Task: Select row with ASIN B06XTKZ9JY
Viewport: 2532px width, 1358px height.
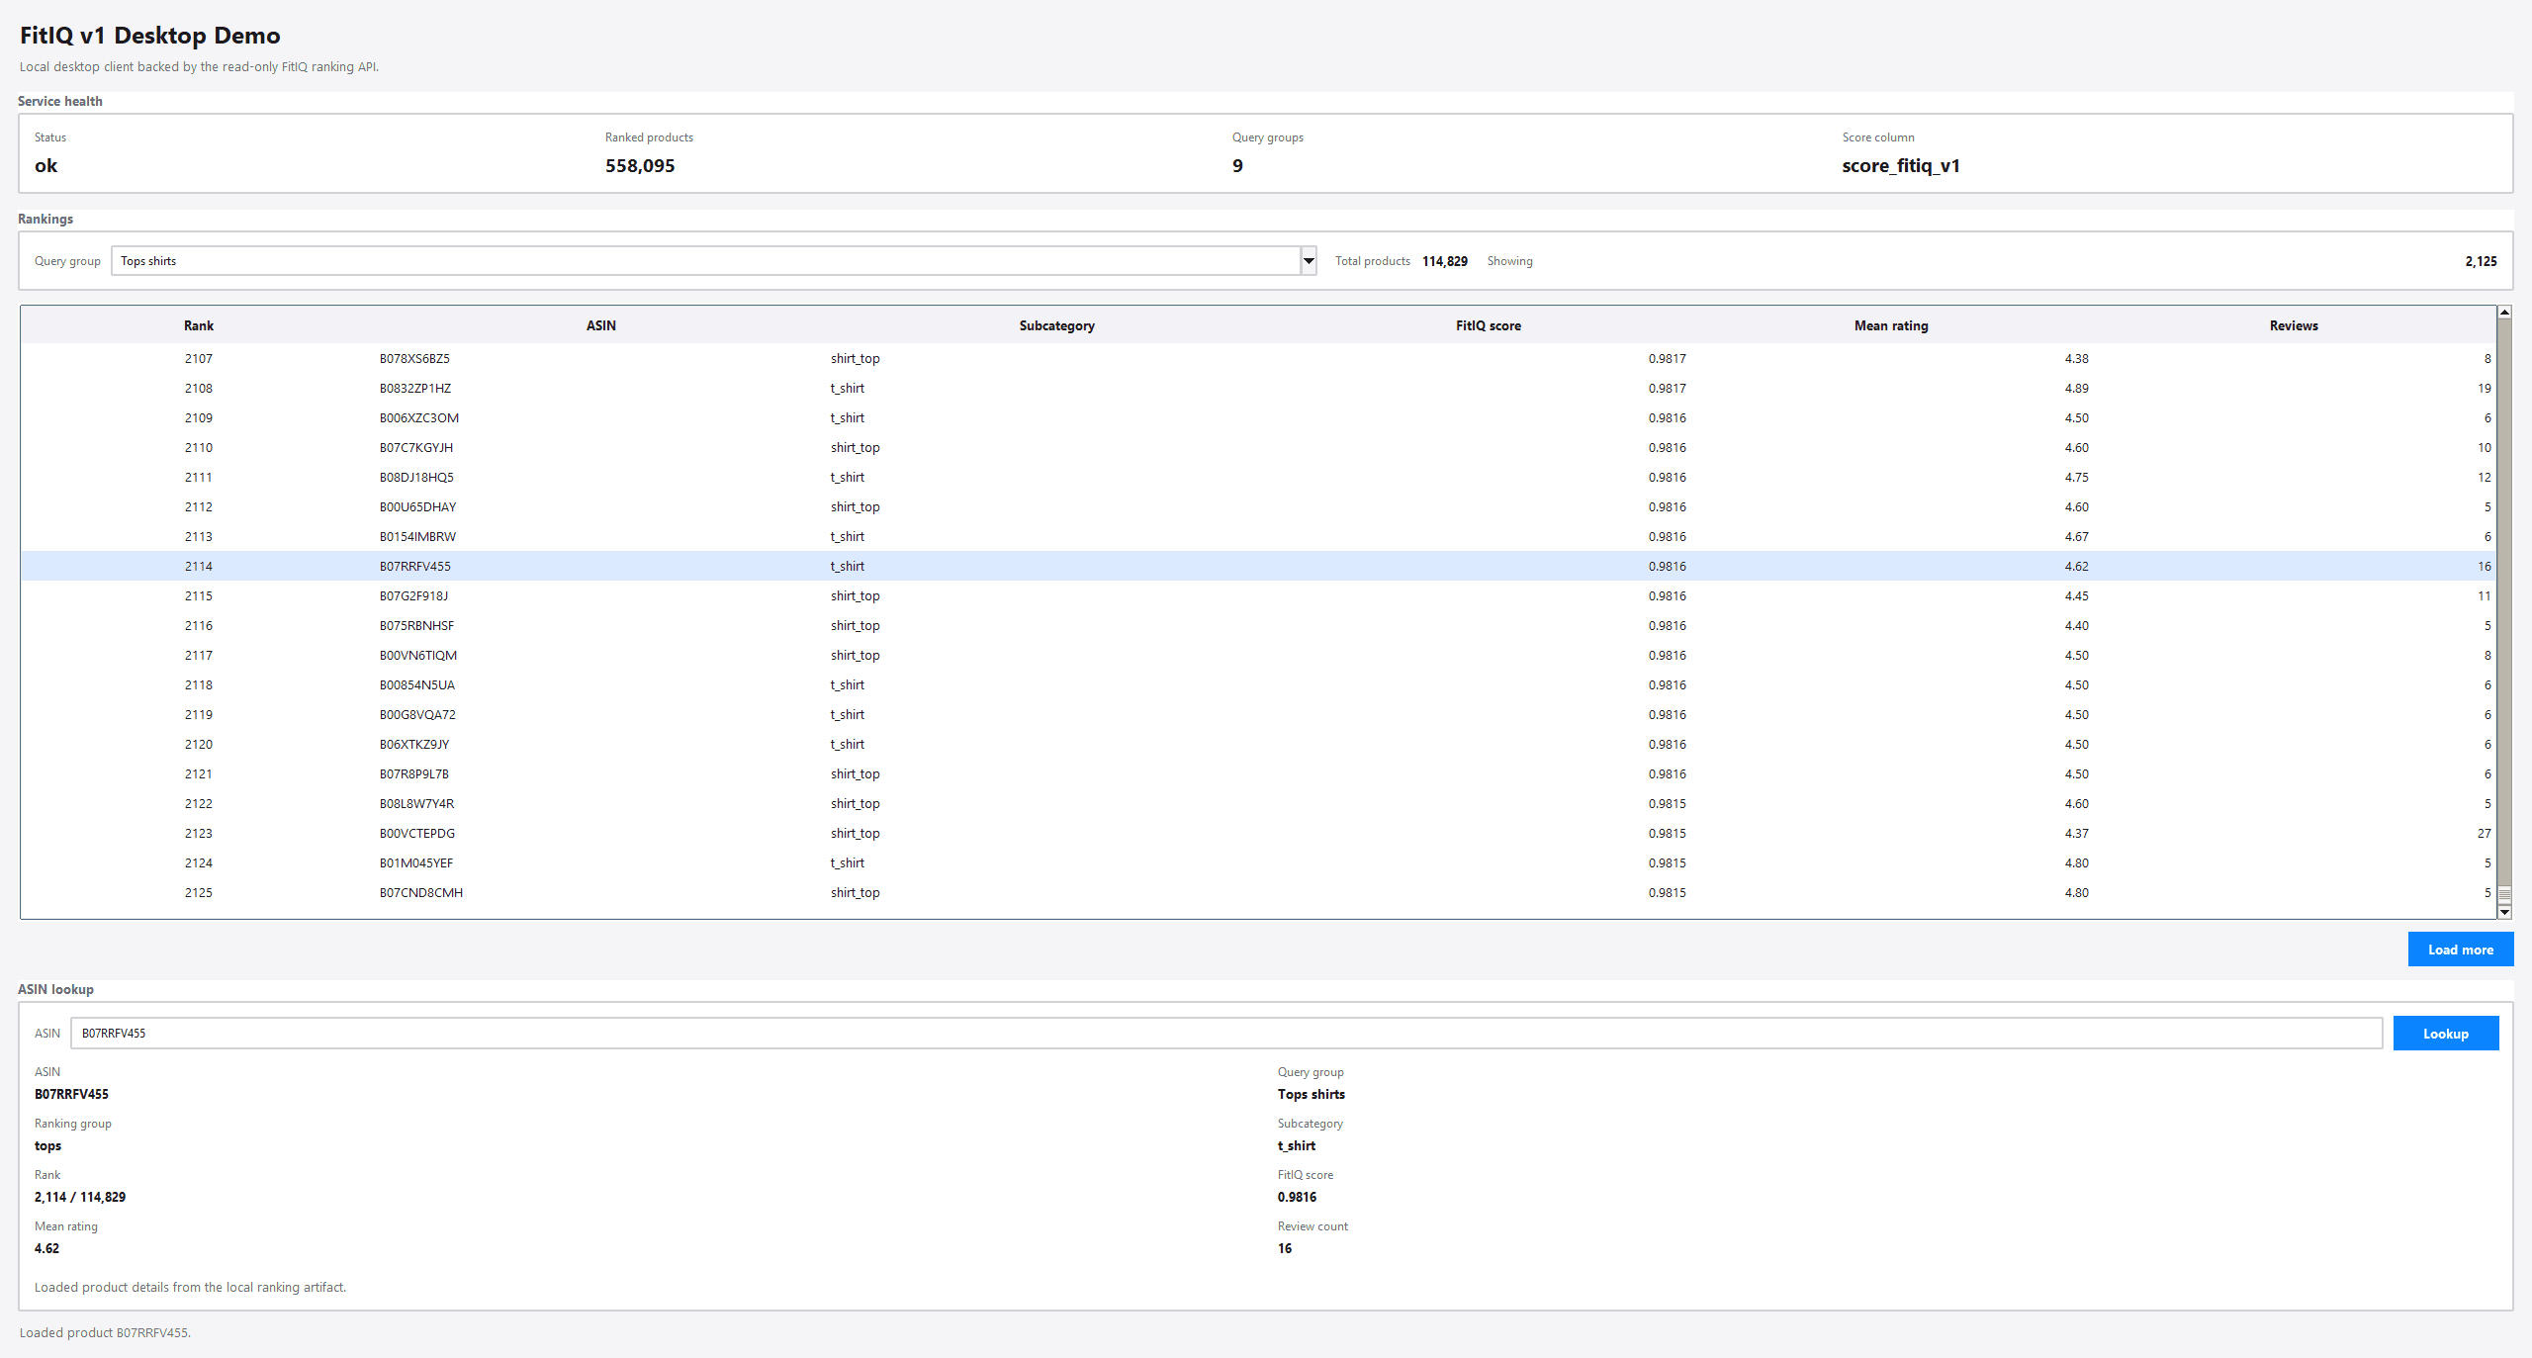Action: [1258, 744]
